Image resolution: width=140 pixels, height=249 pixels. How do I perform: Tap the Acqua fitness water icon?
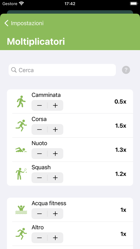[21, 210]
